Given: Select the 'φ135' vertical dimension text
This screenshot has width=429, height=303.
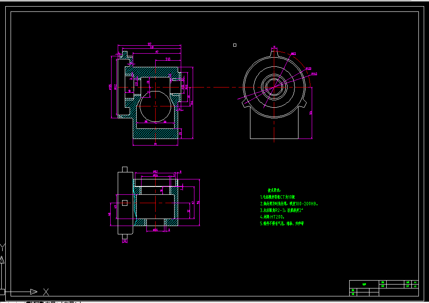Looking at the screenshot, I should coord(110,87).
